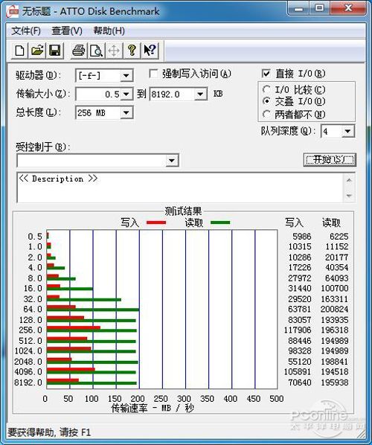Save benchmark results with floppy icon
Screen dimensions: 372x445
tap(55, 51)
